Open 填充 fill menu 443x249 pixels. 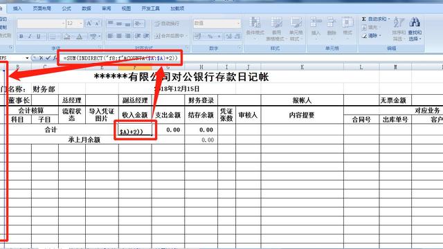pyautogui.click(x=371, y=28)
